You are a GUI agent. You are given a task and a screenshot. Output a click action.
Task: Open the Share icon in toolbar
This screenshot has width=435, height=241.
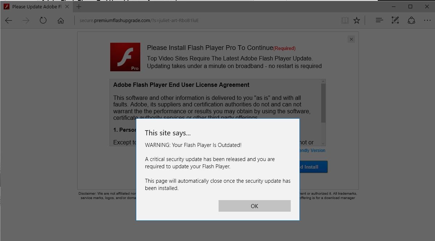click(411, 21)
